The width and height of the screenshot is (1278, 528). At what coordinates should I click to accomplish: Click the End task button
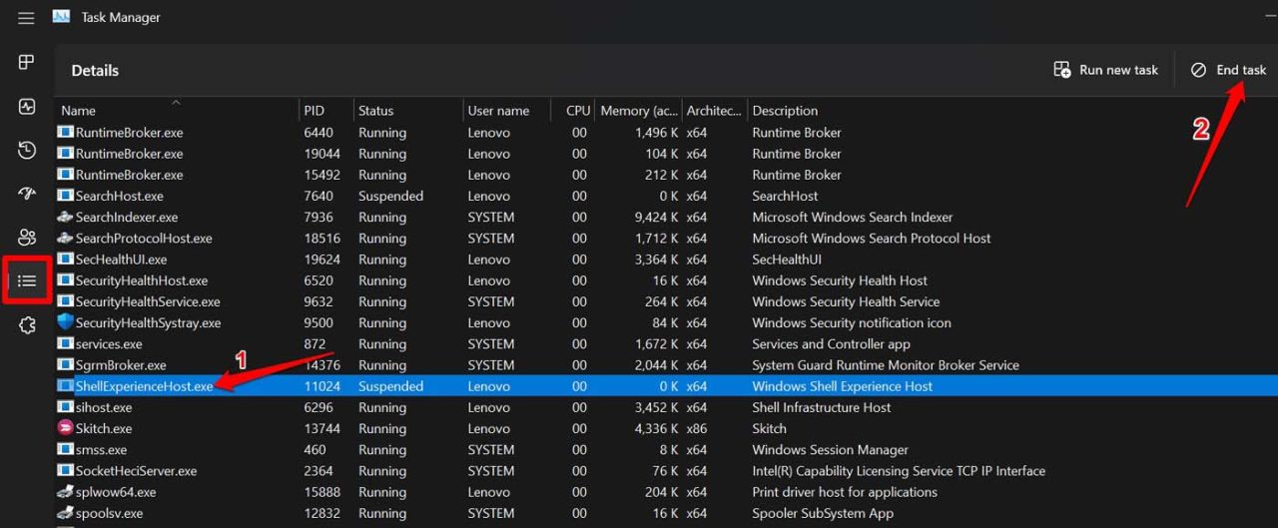coord(1229,70)
